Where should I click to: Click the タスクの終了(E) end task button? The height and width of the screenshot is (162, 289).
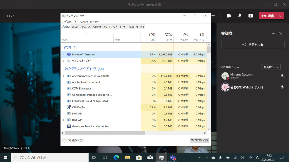click(199, 140)
